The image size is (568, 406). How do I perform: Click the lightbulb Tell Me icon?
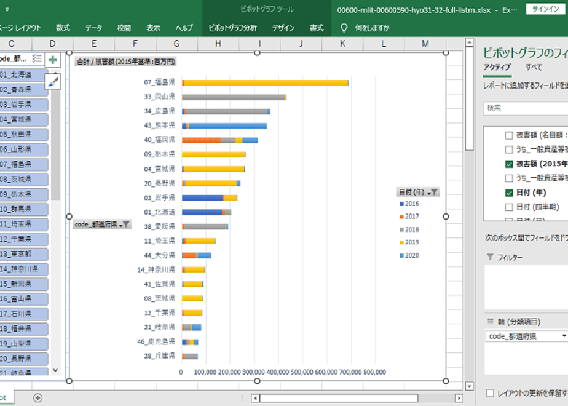[344, 28]
